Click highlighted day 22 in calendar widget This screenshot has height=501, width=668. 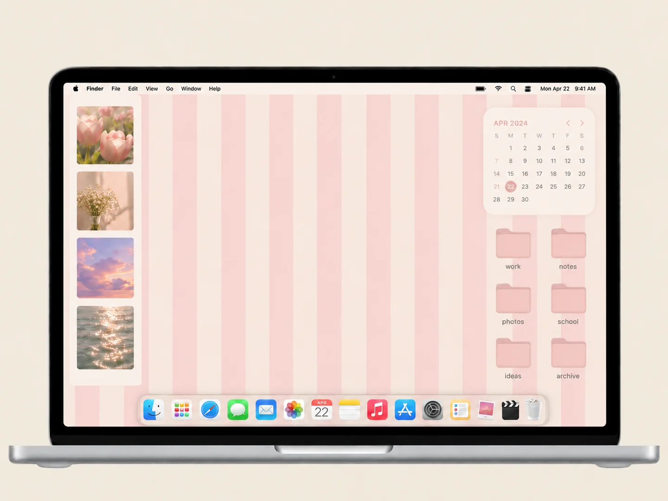point(511,186)
